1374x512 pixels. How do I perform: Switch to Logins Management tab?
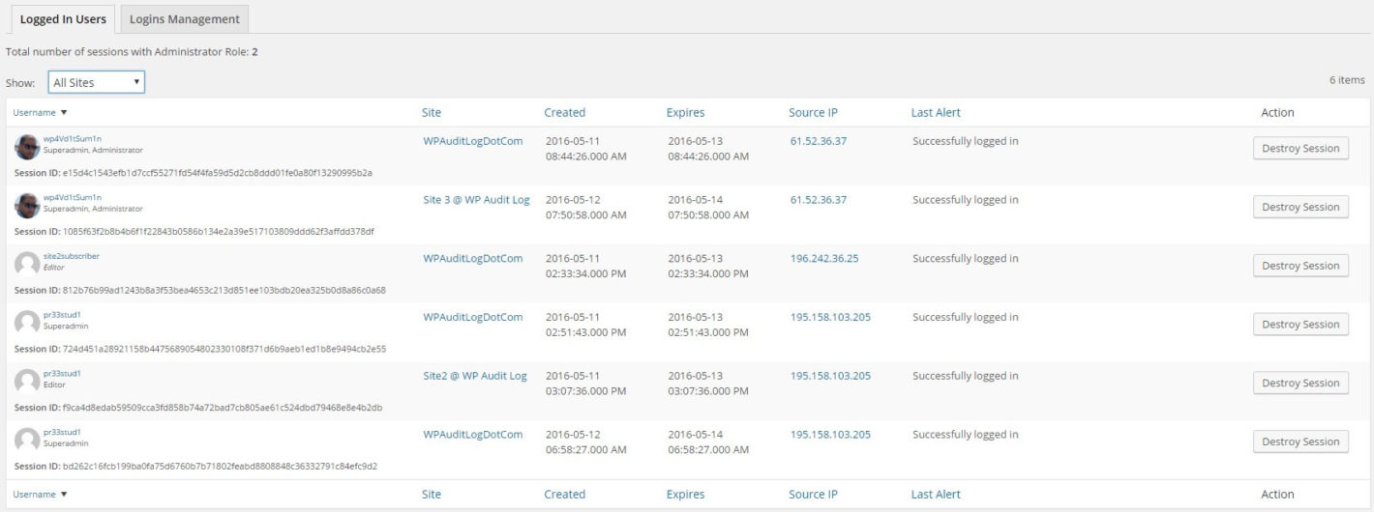[185, 18]
